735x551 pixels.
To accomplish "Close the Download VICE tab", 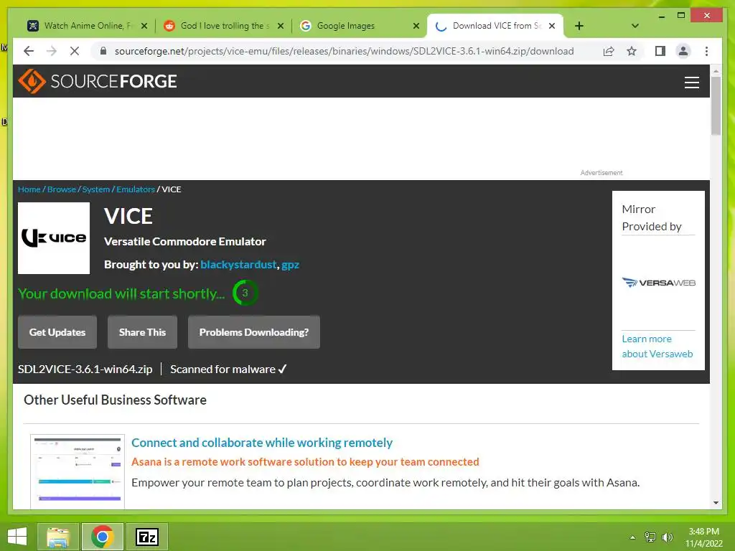I will click(x=552, y=26).
